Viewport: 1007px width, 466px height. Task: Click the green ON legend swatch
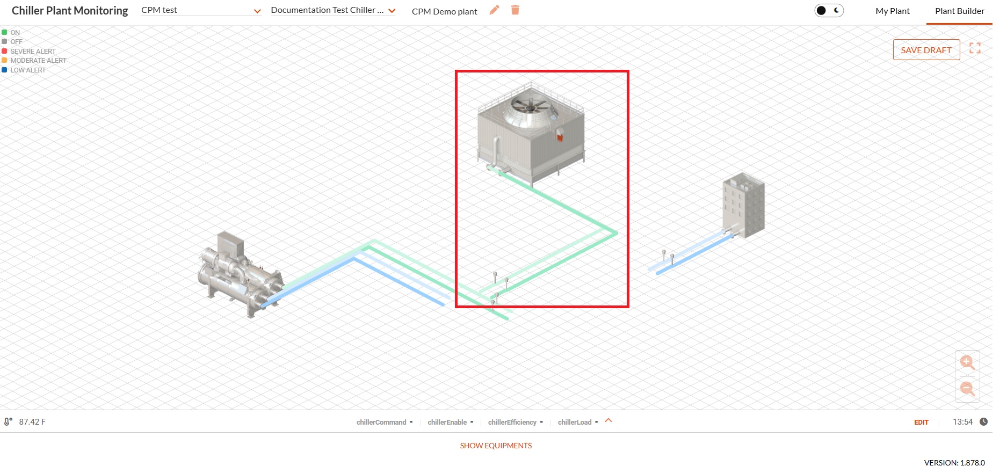pos(4,32)
